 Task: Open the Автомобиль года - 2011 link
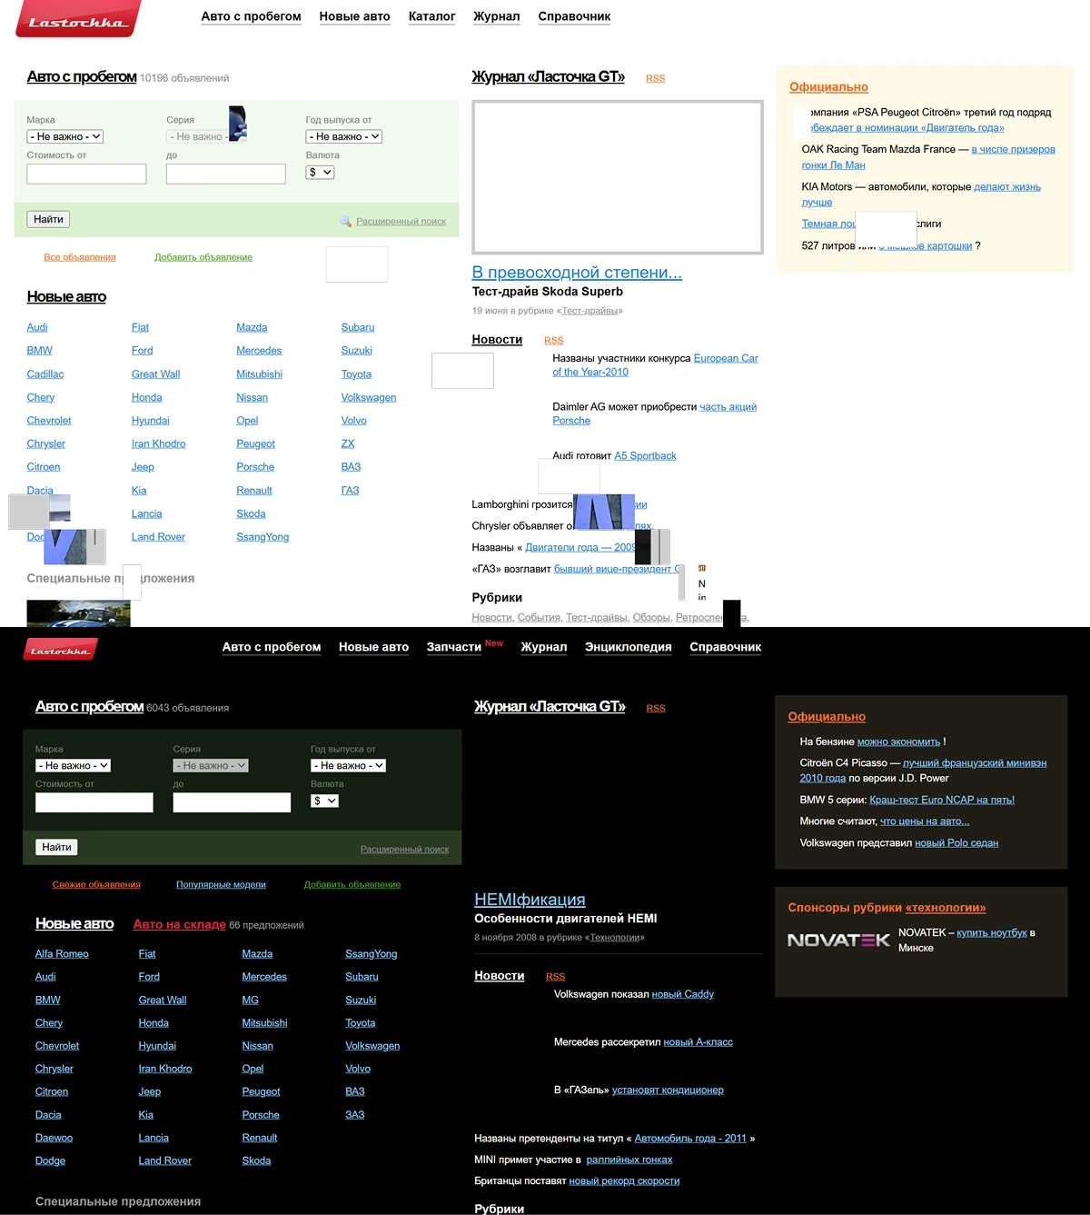(690, 1139)
